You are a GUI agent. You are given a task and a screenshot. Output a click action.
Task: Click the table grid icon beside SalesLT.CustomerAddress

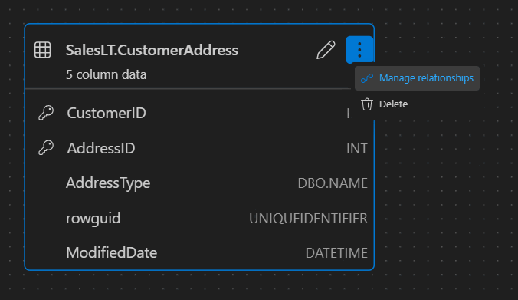[x=43, y=50]
